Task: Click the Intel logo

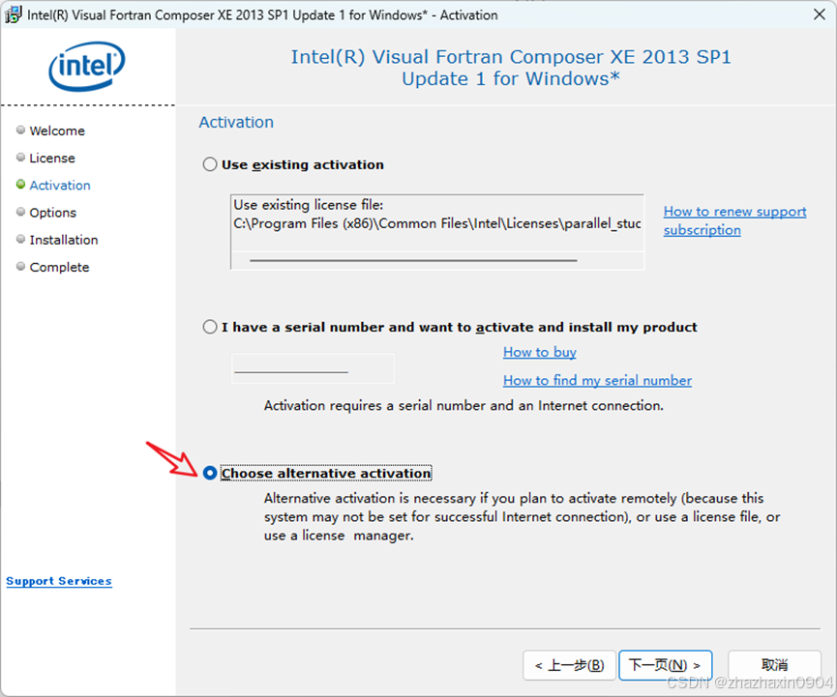Action: (x=87, y=66)
